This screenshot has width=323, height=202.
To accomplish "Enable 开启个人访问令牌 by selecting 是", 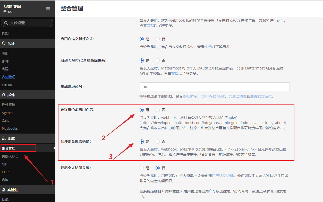I will click(142, 168).
